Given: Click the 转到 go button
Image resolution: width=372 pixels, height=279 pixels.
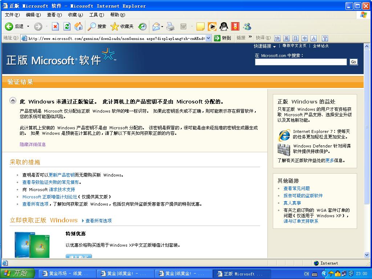Looking at the screenshot, I should [x=223, y=38].
